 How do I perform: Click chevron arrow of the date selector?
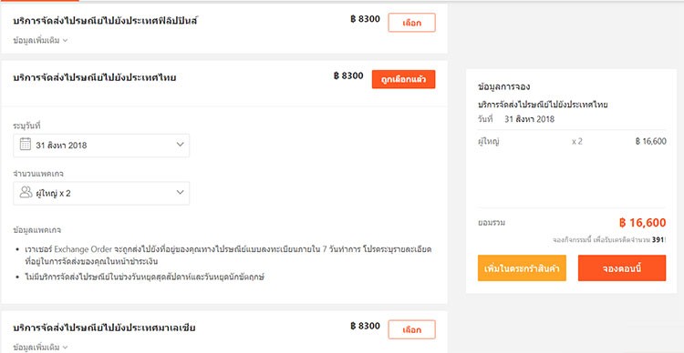point(181,145)
